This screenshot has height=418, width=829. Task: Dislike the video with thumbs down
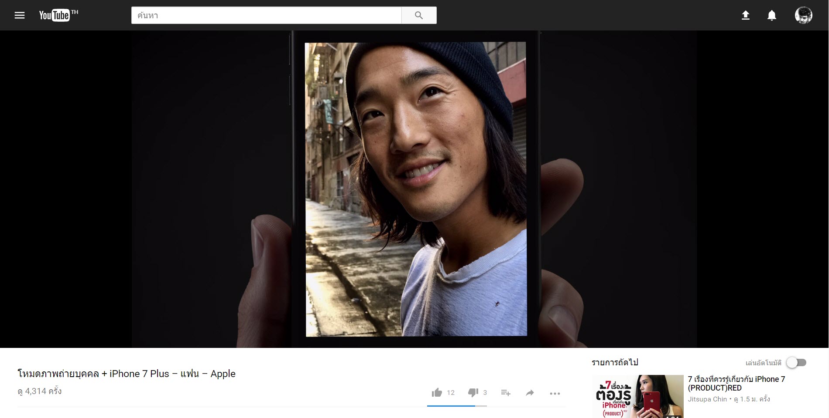[473, 393]
